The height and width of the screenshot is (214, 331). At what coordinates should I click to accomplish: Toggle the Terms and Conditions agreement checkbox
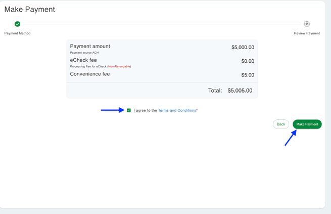(129, 110)
